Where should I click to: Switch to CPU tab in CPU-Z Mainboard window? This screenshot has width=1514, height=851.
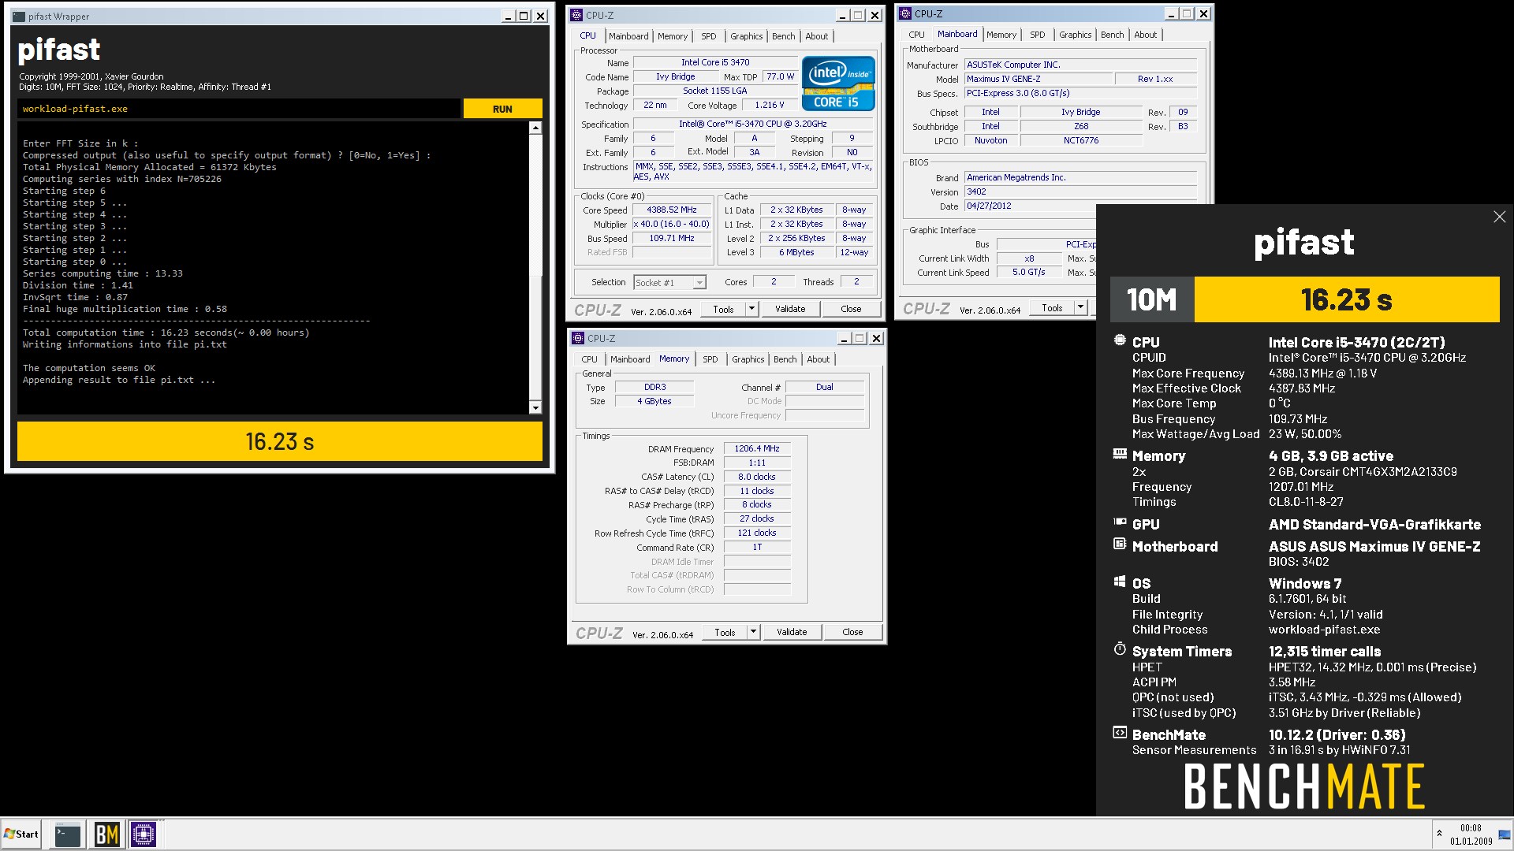pyautogui.click(x=916, y=35)
